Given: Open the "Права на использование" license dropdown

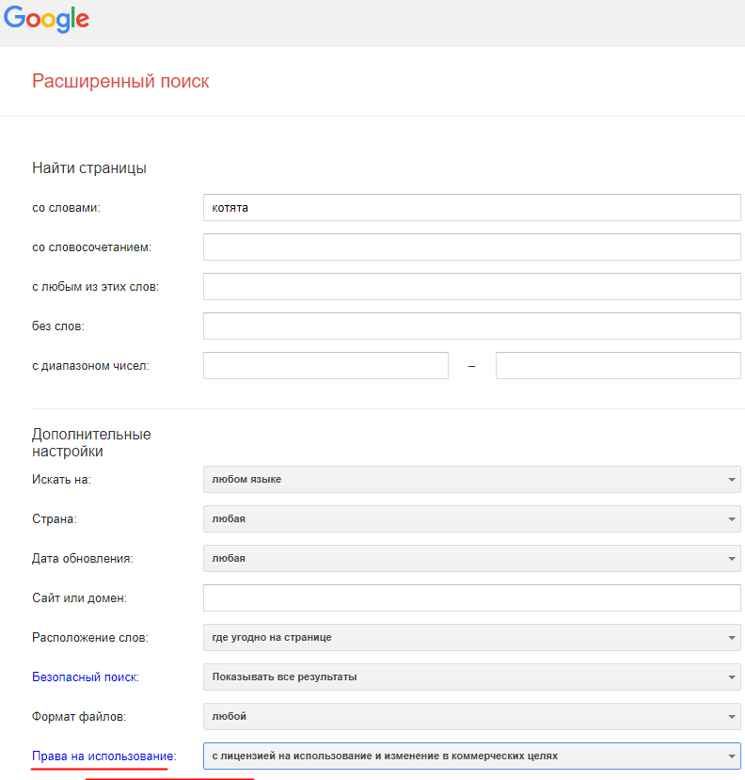Looking at the screenshot, I should click(x=470, y=756).
